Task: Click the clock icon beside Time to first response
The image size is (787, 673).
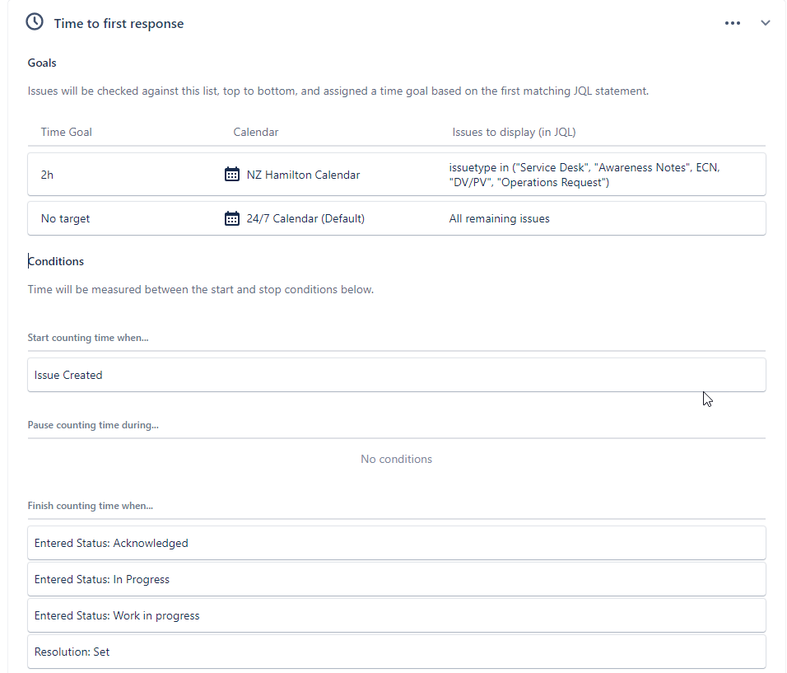Action: point(35,22)
